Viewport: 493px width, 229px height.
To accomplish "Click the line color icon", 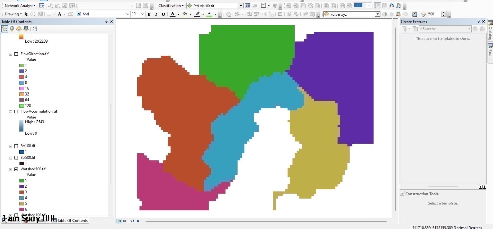I will pyautogui.click(x=197, y=14).
